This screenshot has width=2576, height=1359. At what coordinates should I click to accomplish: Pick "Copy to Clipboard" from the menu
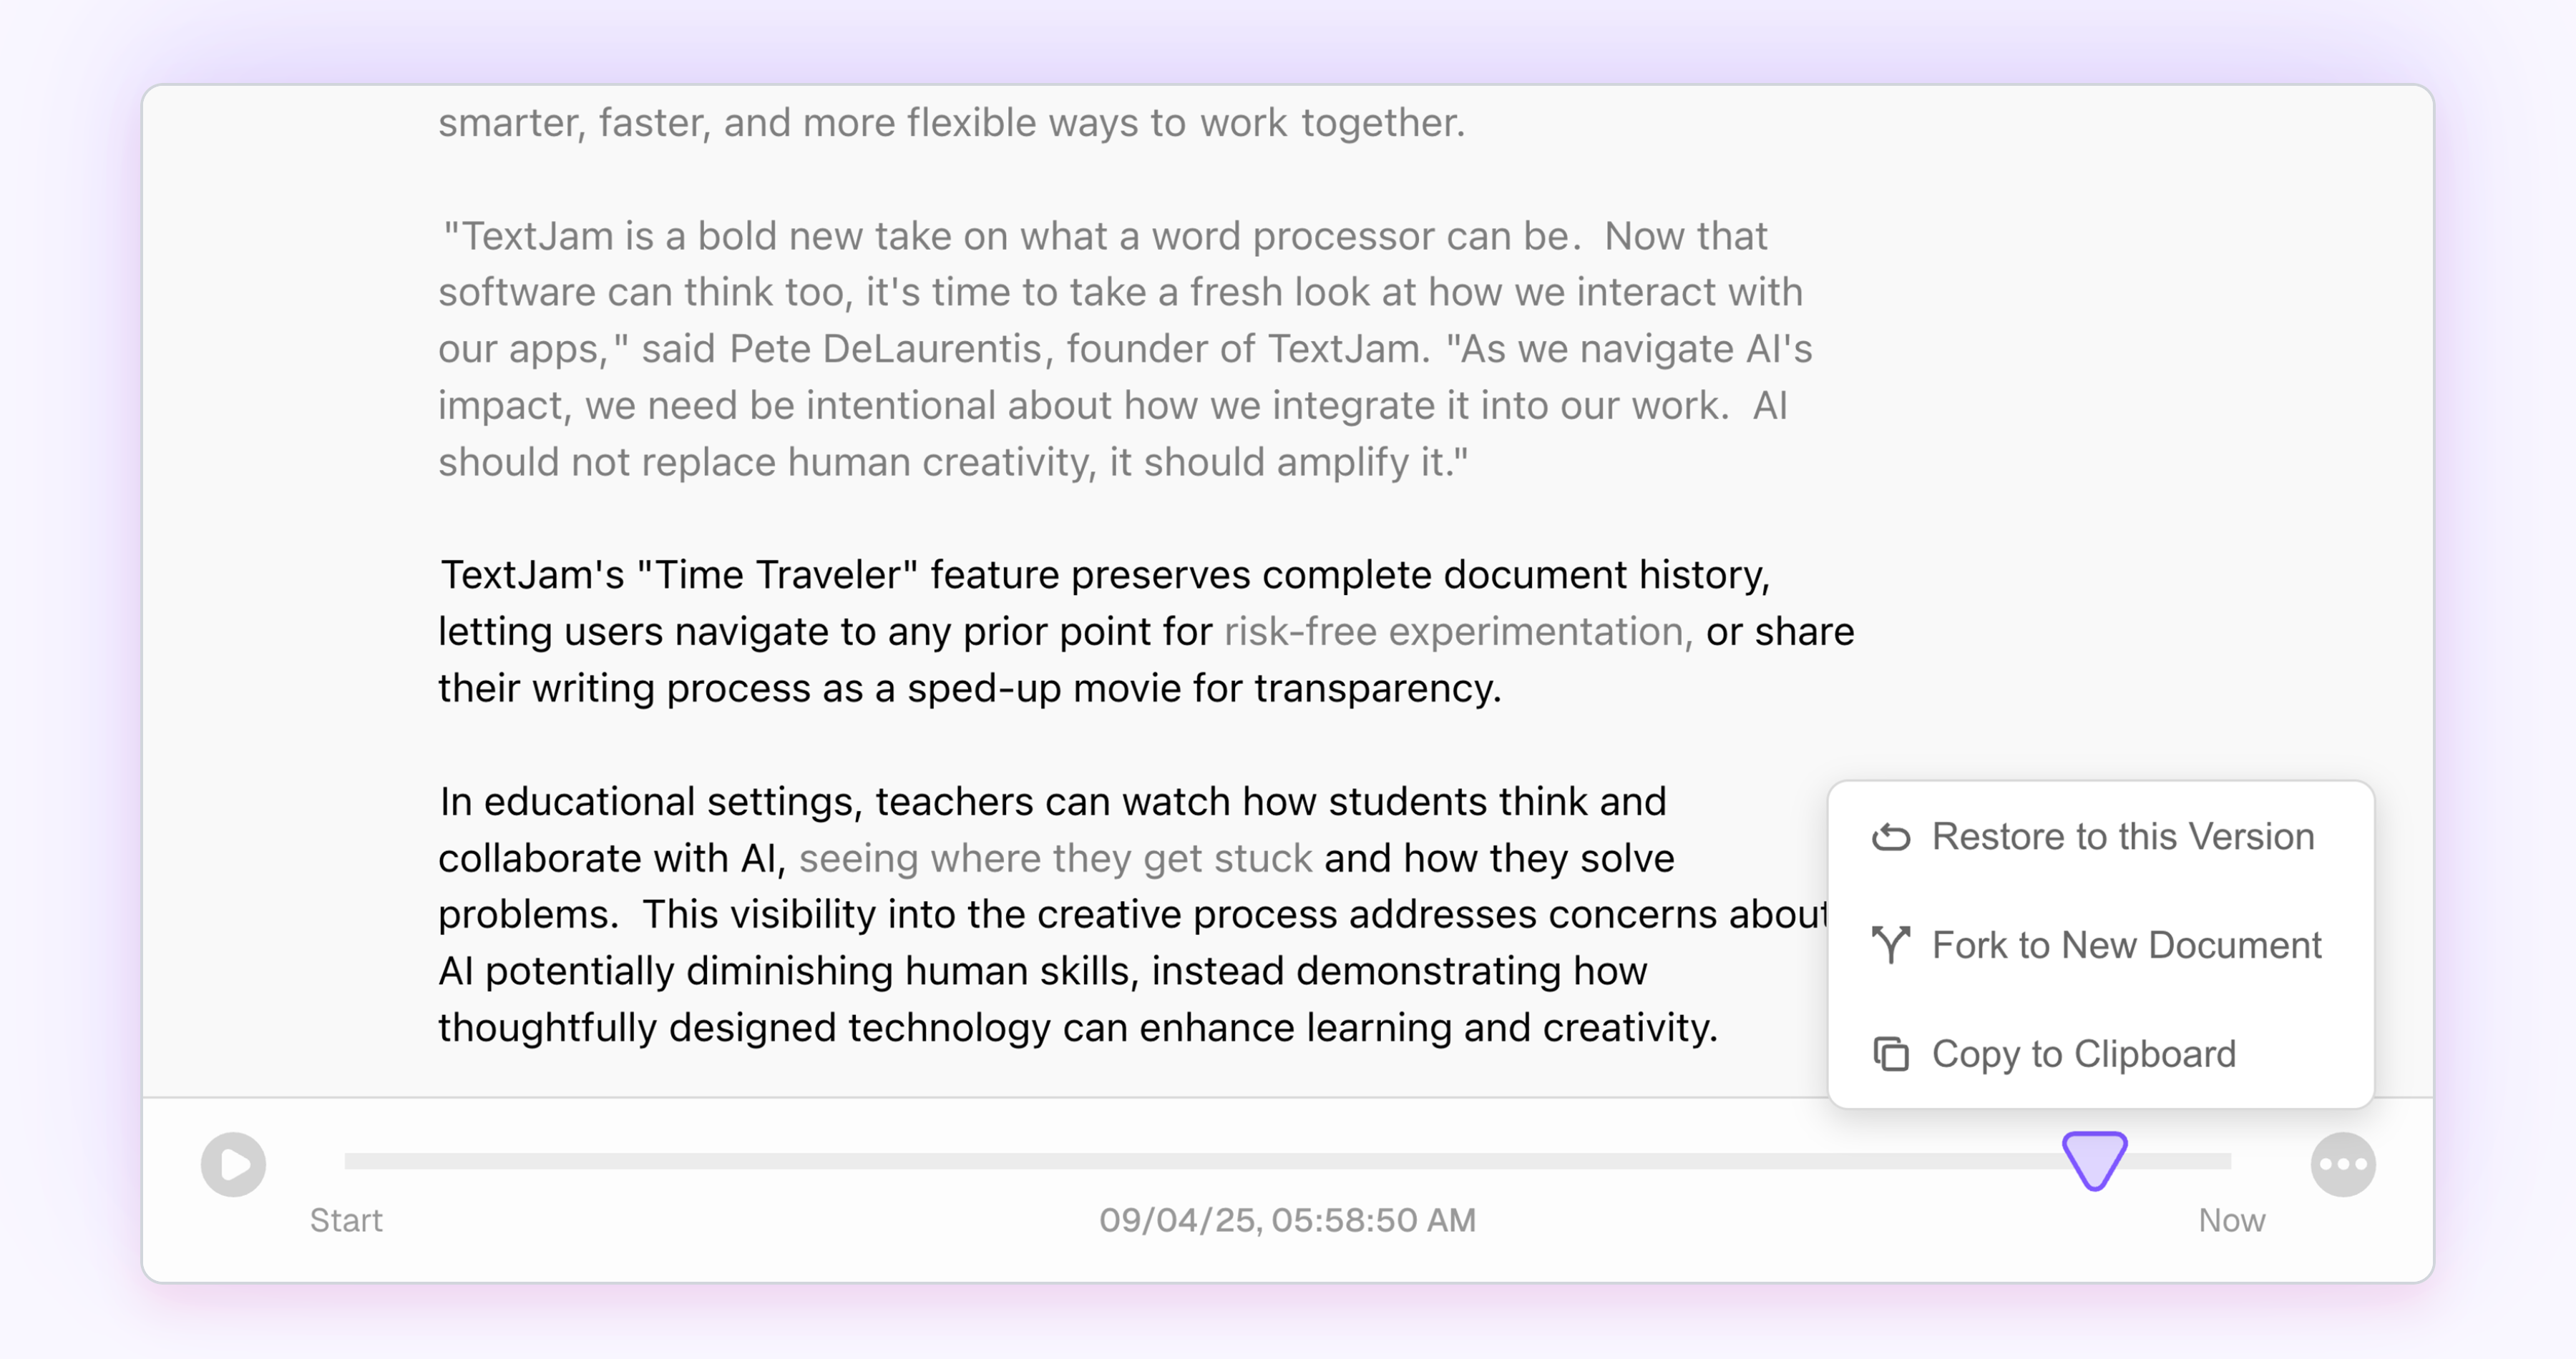point(2083,1054)
